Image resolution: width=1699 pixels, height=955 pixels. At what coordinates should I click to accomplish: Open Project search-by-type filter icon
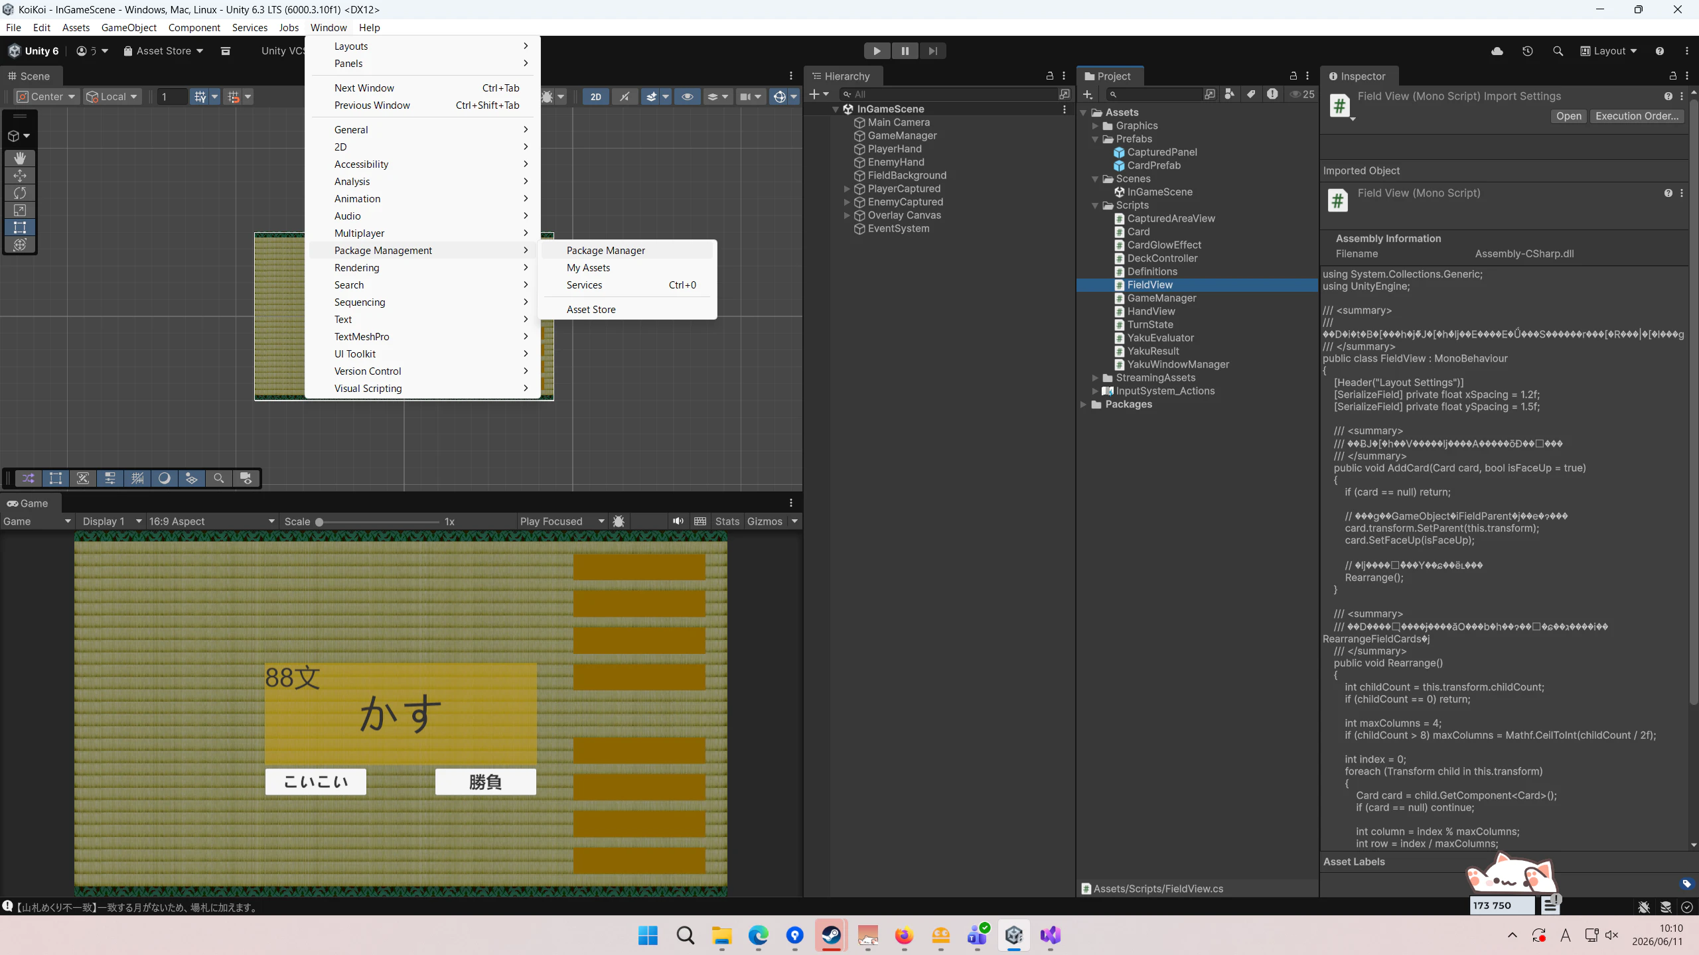(x=1229, y=94)
